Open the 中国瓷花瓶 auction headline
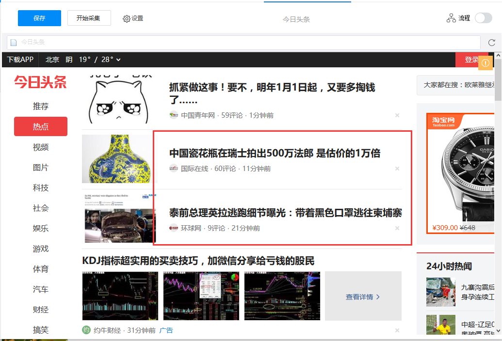Screen dimensions: 502x341 pyautogui.click(x=275, y=153)
